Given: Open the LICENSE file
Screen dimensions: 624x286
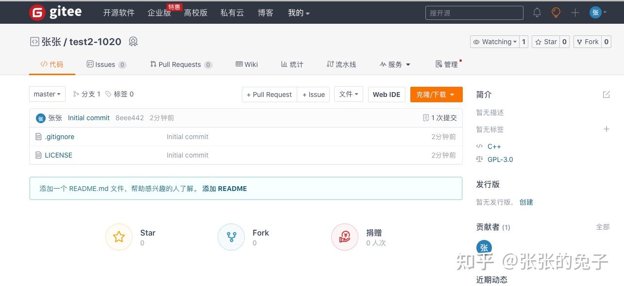Looking at the screenshot, I should [x=58, y=155].
